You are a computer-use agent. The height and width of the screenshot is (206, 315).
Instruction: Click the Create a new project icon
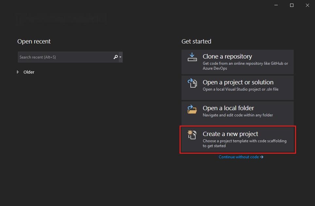tap(192, 134)
